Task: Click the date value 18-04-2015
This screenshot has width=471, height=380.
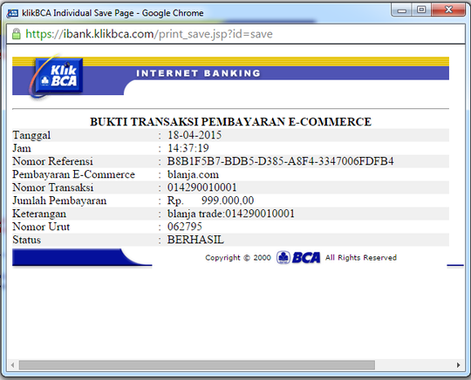Action: (x=195, y=135)
